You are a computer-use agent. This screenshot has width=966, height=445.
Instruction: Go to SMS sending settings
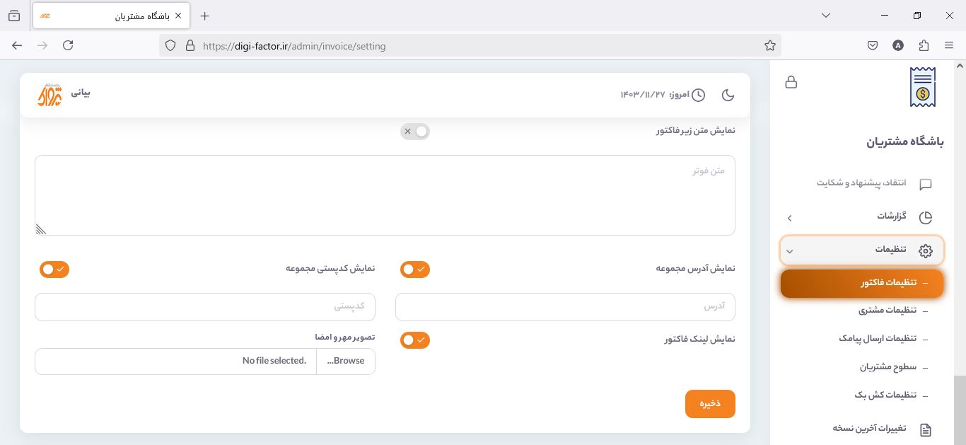[x=877, y=339]
